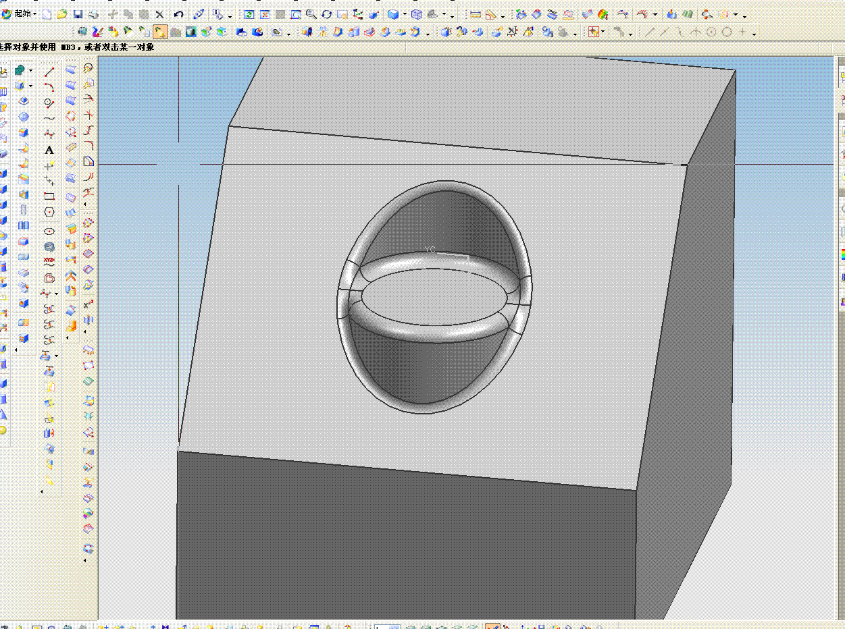
Task: Click the x squared expression icon
Action: [x=88, y=304]
